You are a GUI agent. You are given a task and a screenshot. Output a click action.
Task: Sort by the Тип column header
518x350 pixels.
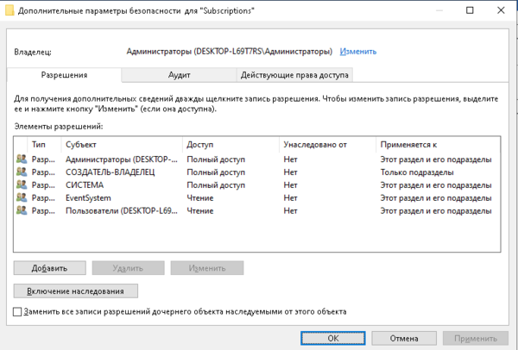(45, 145)
